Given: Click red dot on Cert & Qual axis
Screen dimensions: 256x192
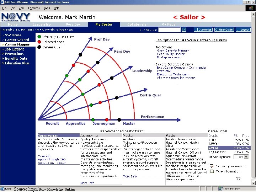Looking at the screenshot, I should click(x=100, y=102).
